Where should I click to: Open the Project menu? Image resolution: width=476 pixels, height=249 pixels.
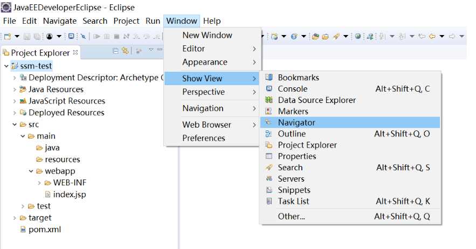[126, 21]
